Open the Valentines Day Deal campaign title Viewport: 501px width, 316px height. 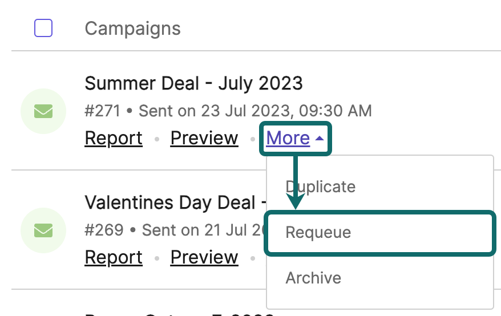pos(175,203)
